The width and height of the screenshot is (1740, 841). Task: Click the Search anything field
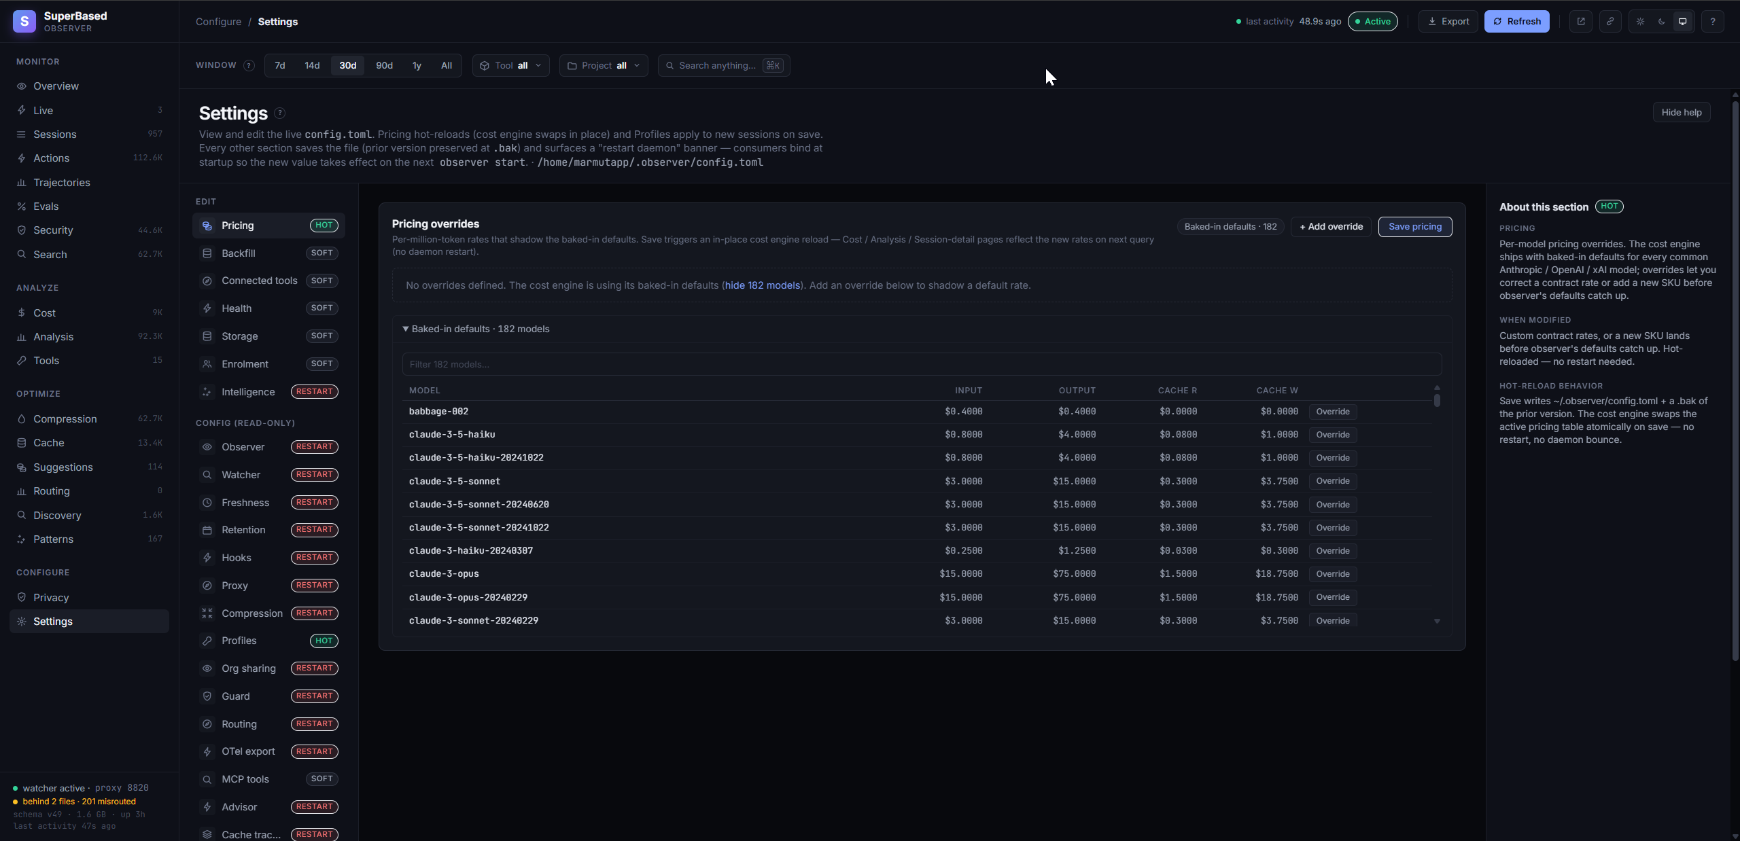pos(724,65)
